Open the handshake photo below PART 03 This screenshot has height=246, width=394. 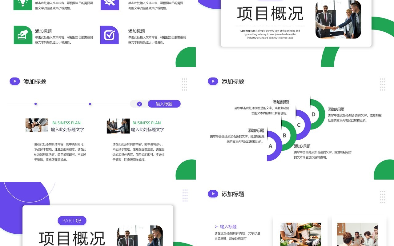[x=140, y=236]
